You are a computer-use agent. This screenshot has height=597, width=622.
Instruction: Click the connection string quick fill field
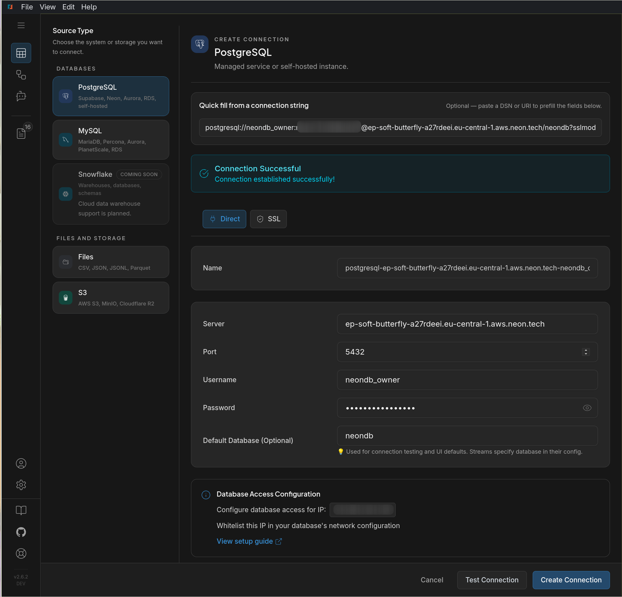point(400,128)
